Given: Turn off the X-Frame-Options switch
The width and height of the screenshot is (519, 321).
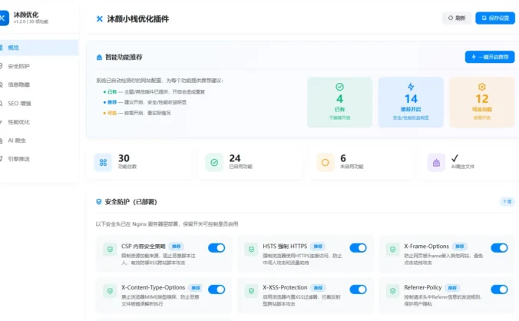Looking at the screenshot, I should pyautogui.click(x=499, y=247).
